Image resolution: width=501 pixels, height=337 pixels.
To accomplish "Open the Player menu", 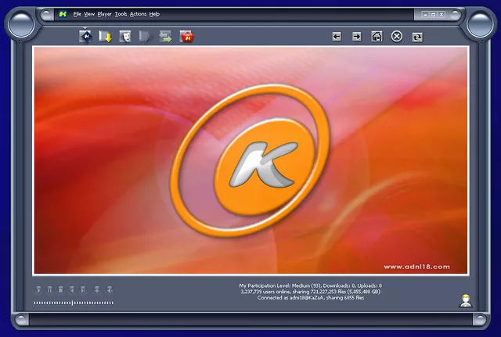I will point(104,14).
